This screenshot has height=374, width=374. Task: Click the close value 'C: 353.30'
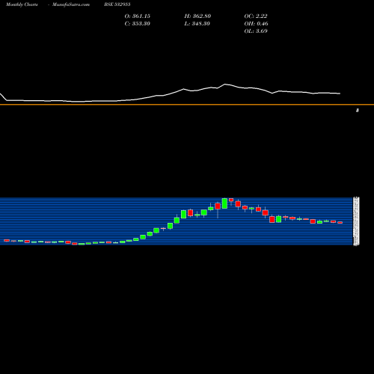[x=138, y=24]
